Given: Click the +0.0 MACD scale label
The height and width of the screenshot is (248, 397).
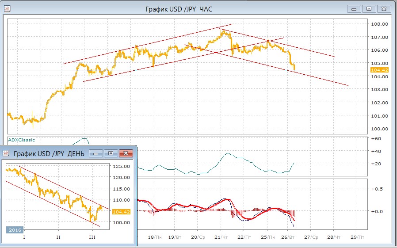Looking at the screenshot, I should [x=377, y=211].
